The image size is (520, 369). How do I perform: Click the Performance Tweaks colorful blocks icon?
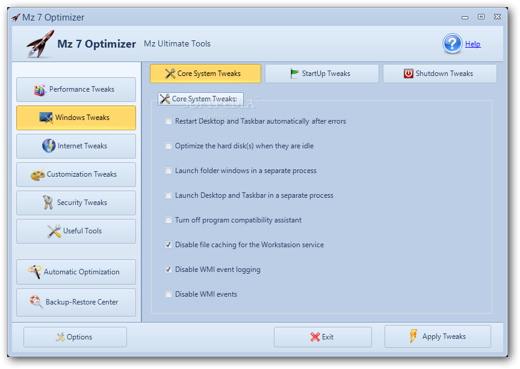40,90
